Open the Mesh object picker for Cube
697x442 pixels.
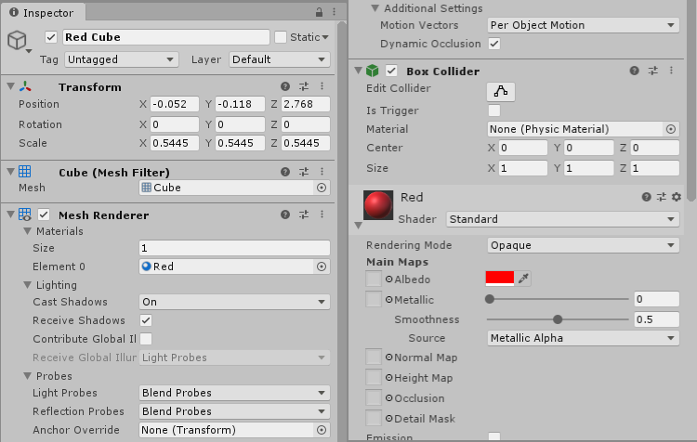pos(322,188)
